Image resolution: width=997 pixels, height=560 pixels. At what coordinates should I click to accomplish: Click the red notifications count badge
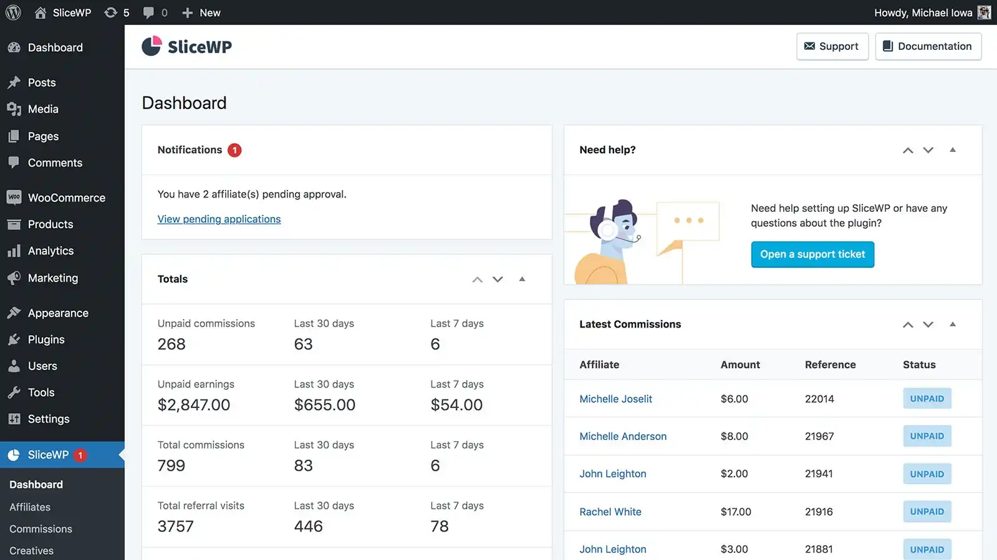pos(234,150)
